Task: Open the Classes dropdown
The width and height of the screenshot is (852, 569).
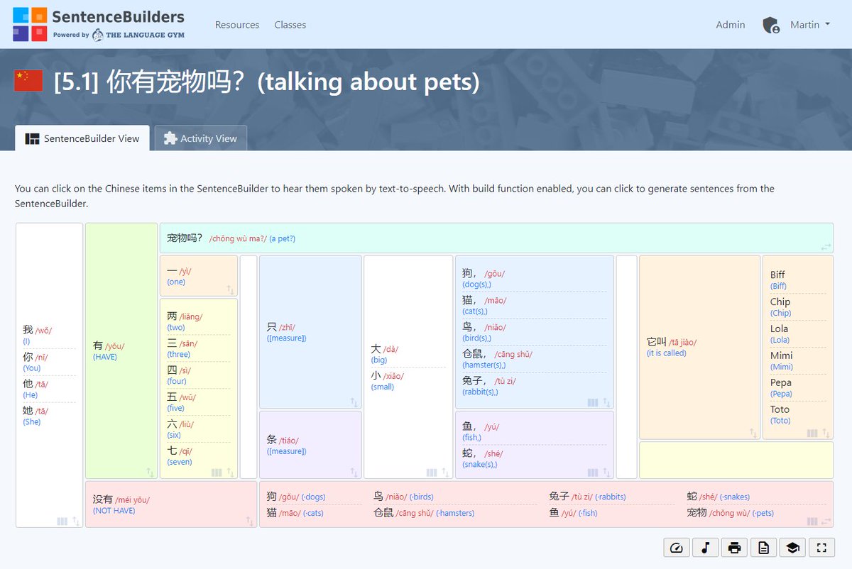Action: click(290, 24)
